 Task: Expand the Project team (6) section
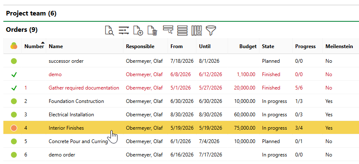tap(31, 13)
